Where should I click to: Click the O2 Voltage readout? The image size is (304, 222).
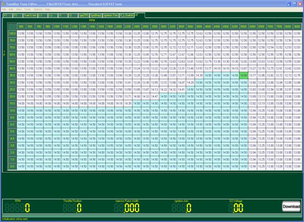tap(236, 208)
